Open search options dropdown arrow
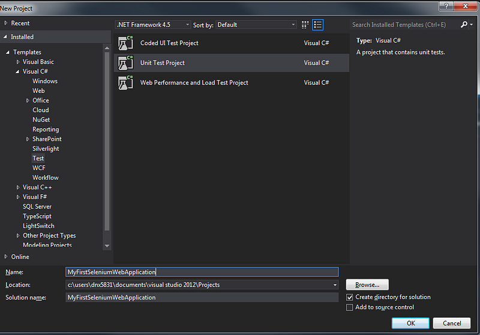 (472, 25)
